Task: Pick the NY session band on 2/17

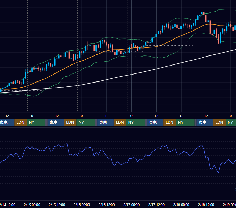Action: click(x=185, y=122)
